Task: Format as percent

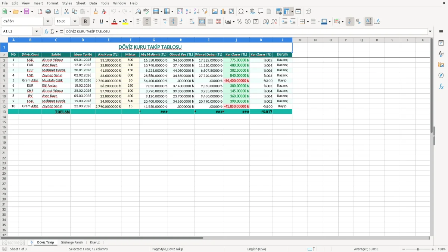Action: click(x=239, y=22)
